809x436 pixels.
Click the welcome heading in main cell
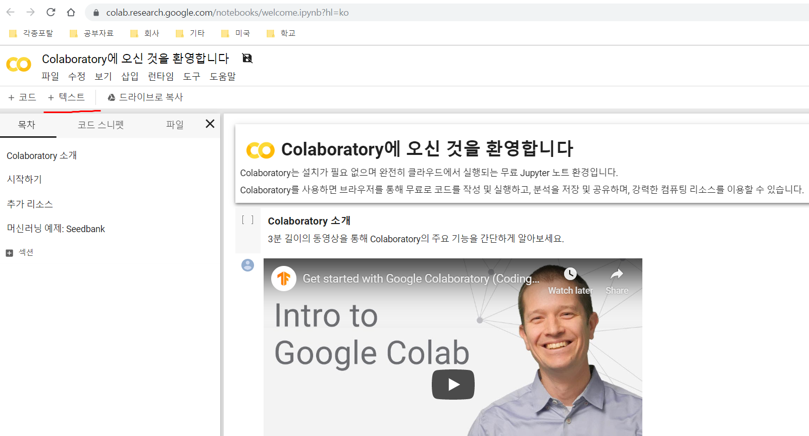[427, 149]
